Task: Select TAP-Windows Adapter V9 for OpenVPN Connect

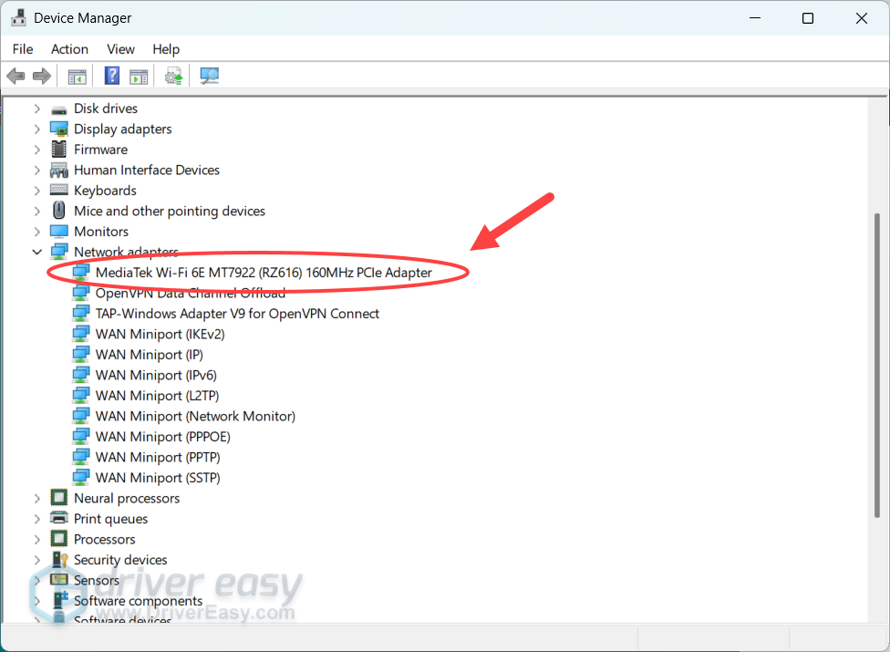Action: click(x=237, y=313)
